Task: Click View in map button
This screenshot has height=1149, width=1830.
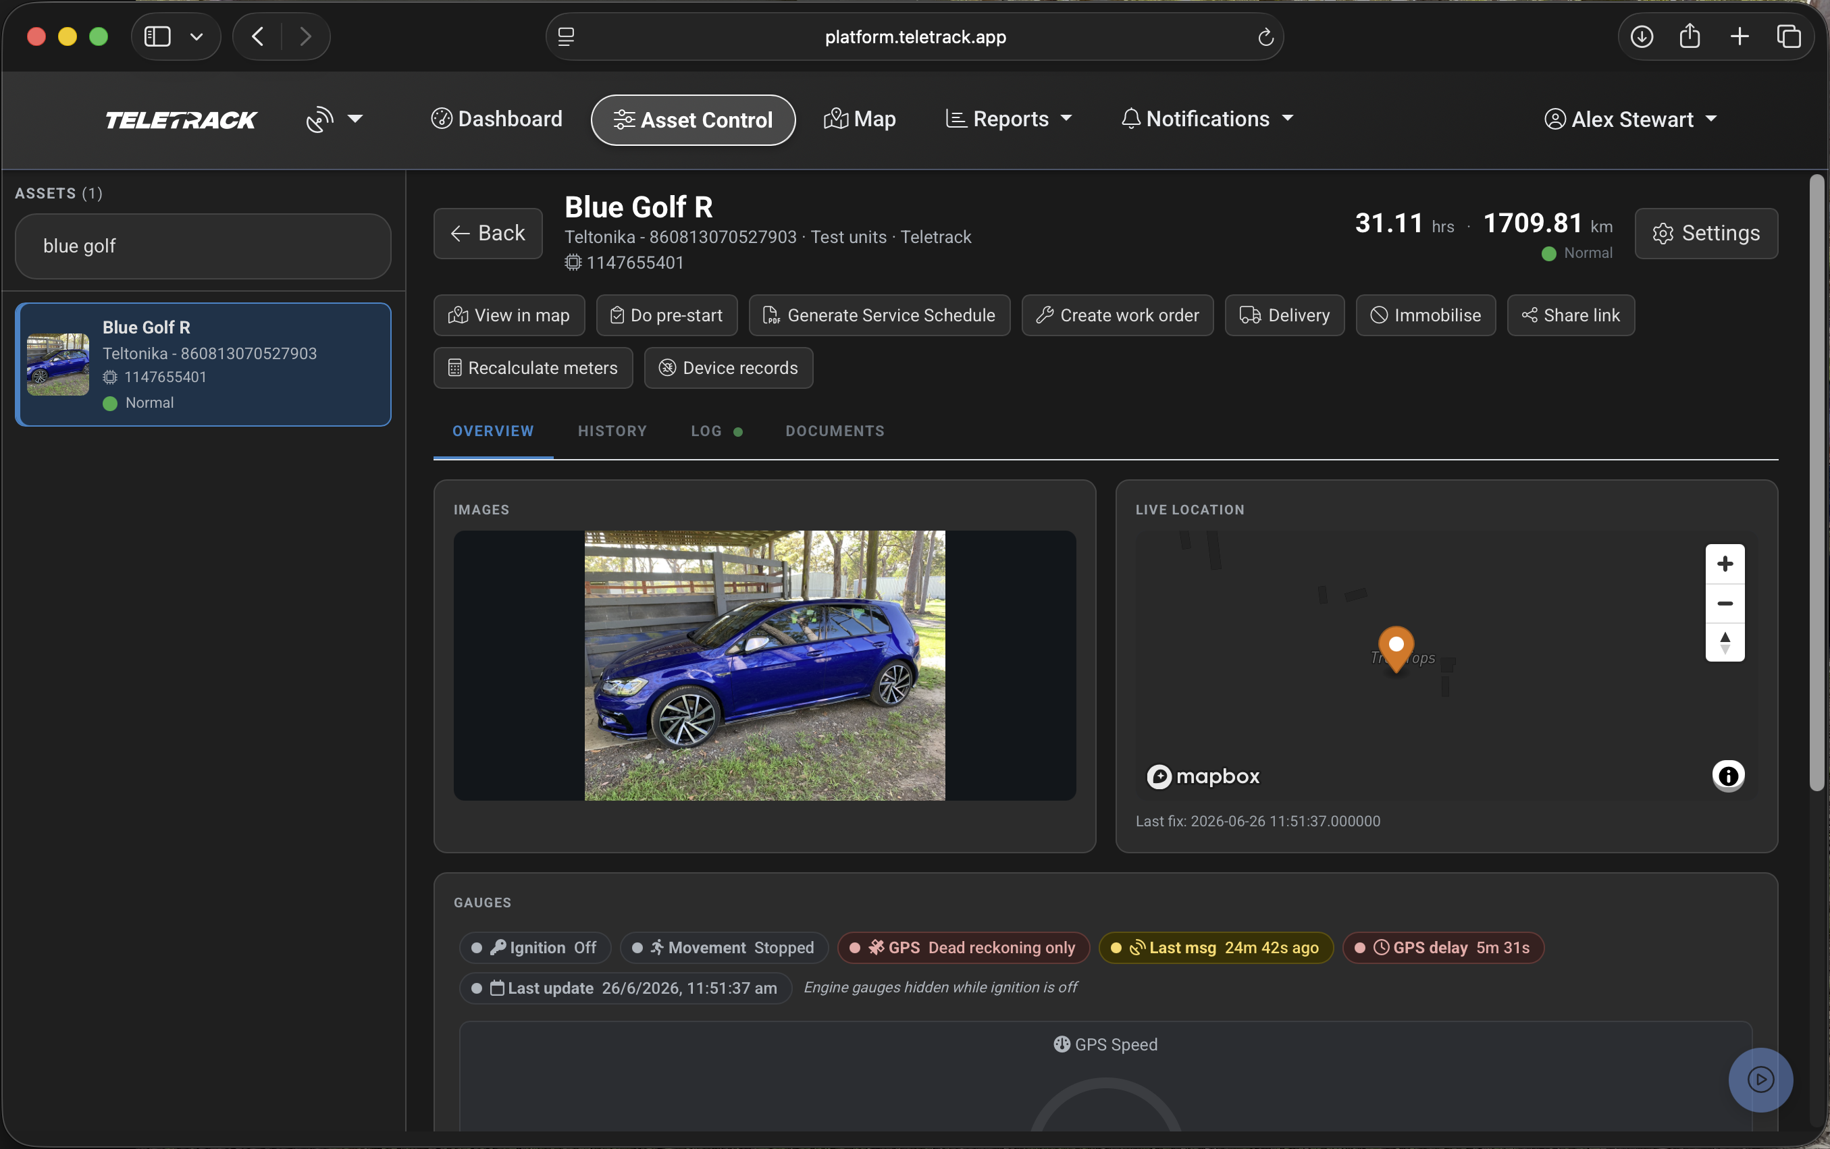Action: click(x=509, y=315)
